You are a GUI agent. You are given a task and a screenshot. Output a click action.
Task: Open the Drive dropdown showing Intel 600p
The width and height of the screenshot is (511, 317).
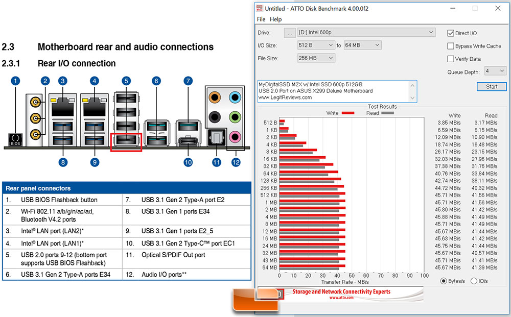tap(366, 32)
